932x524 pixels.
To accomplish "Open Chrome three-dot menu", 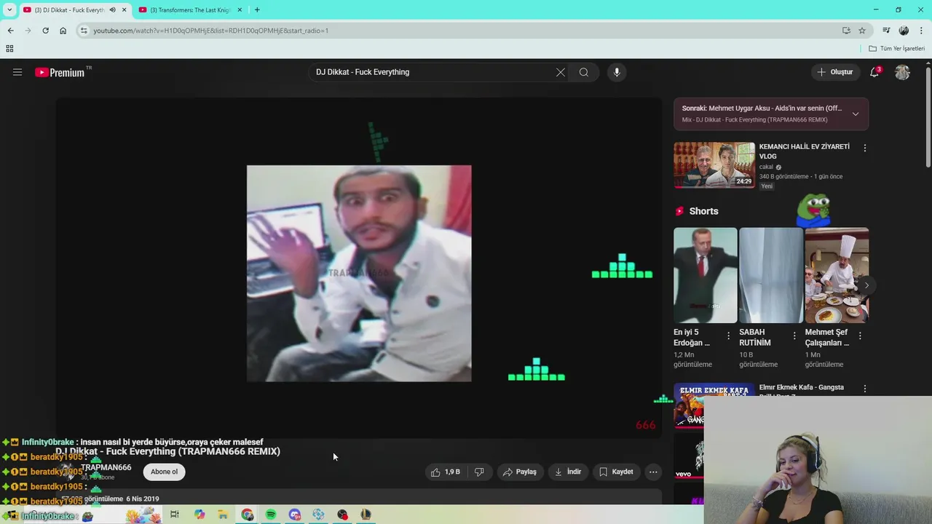I will click(922, 31).
